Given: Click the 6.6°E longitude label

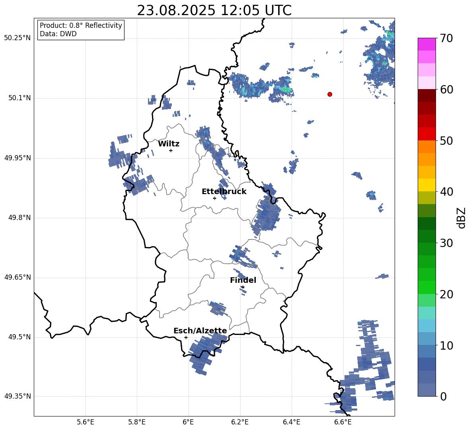Looking at the screenshot, I should tap(343, 422).
